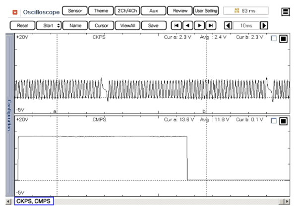Click the ViewAll button
This screenshot has width=296, height=211.
(x=127, y=25)
